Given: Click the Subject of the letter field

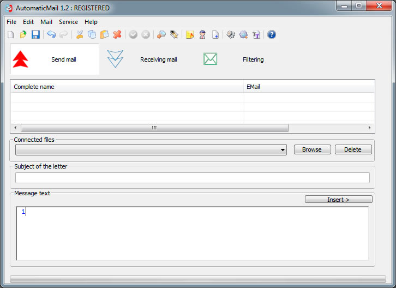Looking at the screenshot, I should 192,178.
